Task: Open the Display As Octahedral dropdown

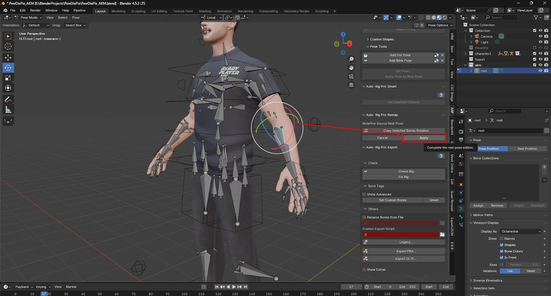Action: click(521, 231)
